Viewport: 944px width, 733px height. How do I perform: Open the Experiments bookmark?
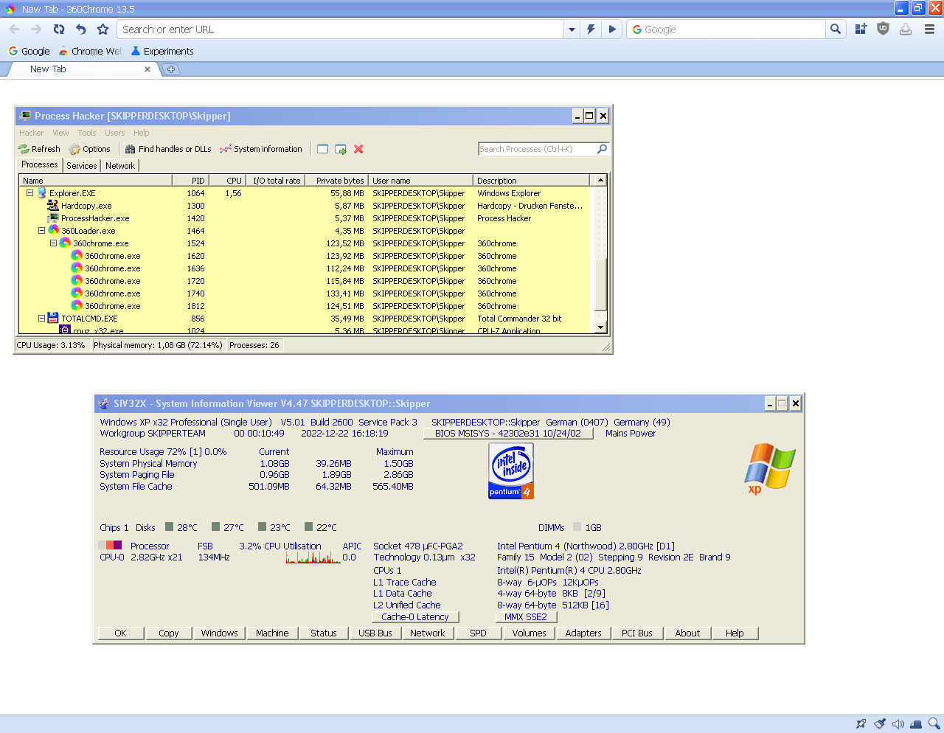coord(162,52)
